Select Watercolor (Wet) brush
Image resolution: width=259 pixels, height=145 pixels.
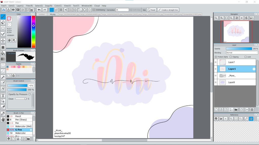tap(19, 126)
